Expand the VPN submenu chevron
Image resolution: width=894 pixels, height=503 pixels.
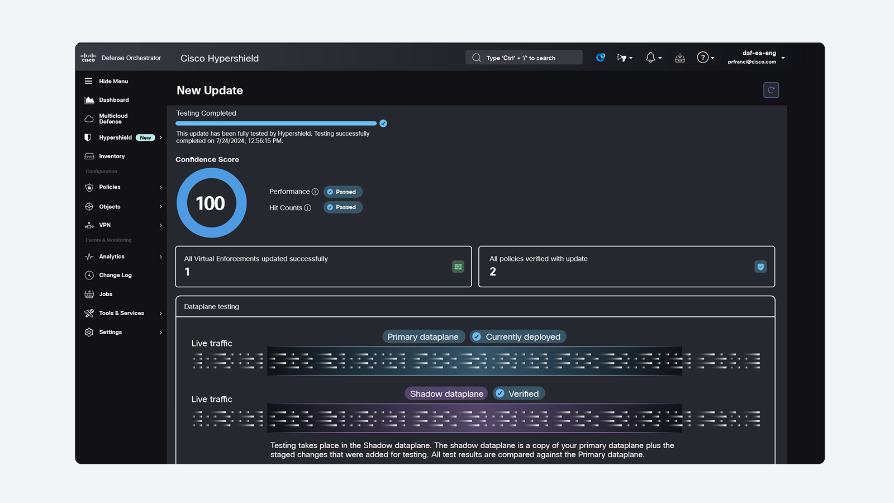point(161,225)
